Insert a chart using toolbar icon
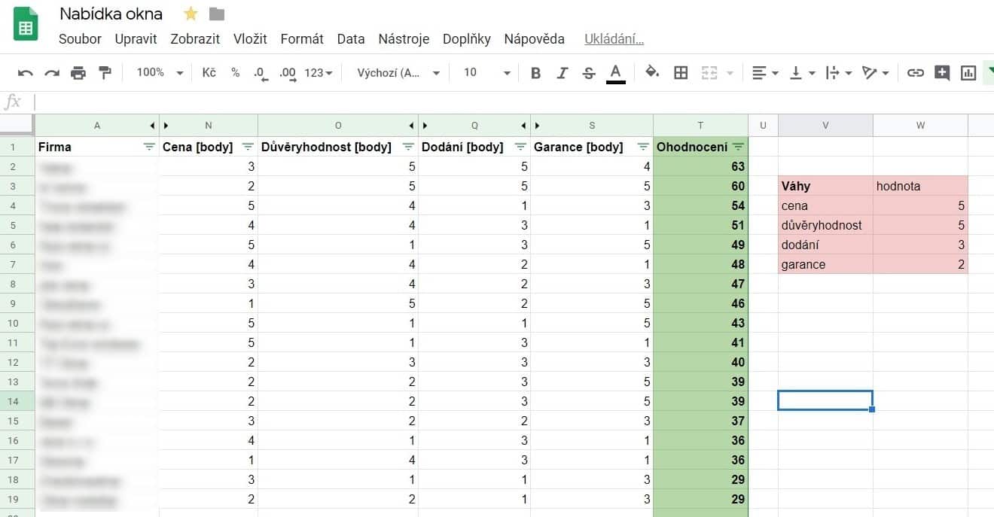Viewport: 994px width, 517px height. (x=968, y=73)
